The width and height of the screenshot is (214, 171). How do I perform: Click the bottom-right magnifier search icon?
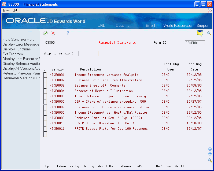tap(210, 160)
